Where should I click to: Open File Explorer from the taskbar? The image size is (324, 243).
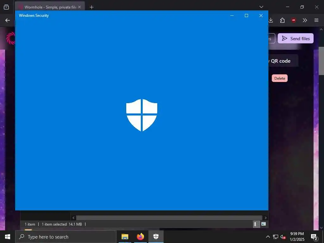[x=125, y=237]
